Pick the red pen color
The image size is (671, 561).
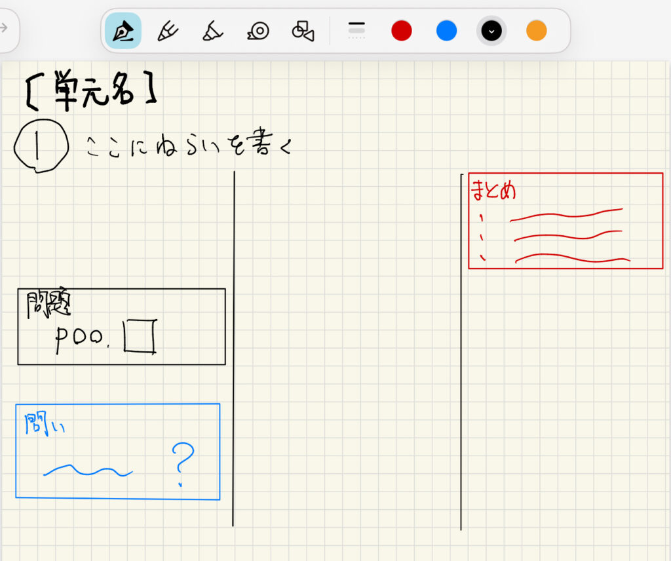[x=402, y=31]
